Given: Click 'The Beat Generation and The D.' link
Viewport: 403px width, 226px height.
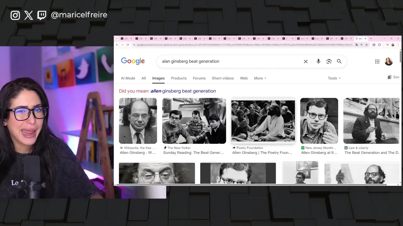Looking at the screenshot, I should tap(372, 153).
